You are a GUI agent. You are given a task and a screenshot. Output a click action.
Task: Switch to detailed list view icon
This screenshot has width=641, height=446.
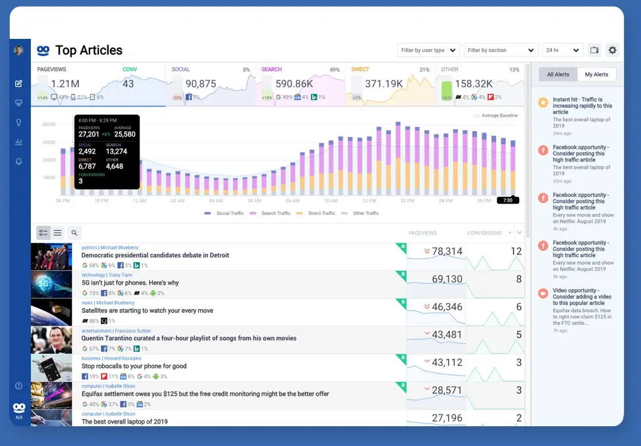pyautogui.click(x=43, y=233)
